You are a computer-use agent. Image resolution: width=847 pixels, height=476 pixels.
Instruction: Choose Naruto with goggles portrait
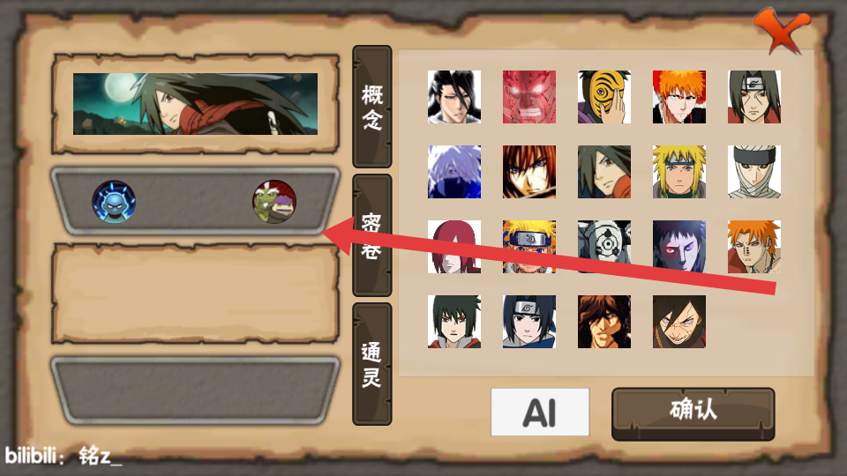tap(528, 247)
